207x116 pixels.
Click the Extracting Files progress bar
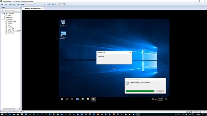114,62
